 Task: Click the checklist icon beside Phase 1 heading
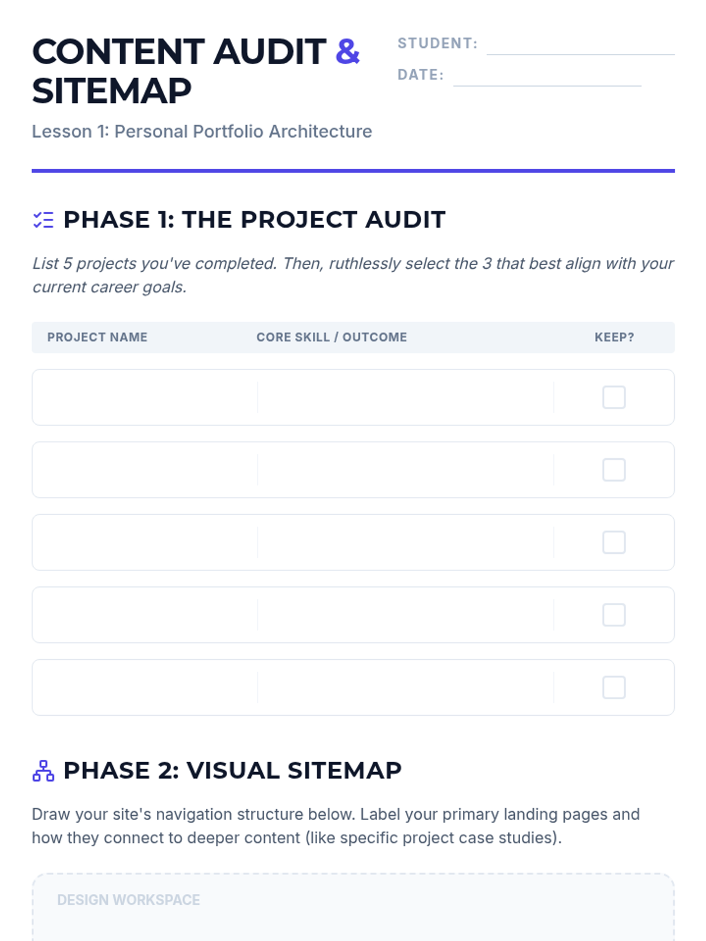coord(44,220)
